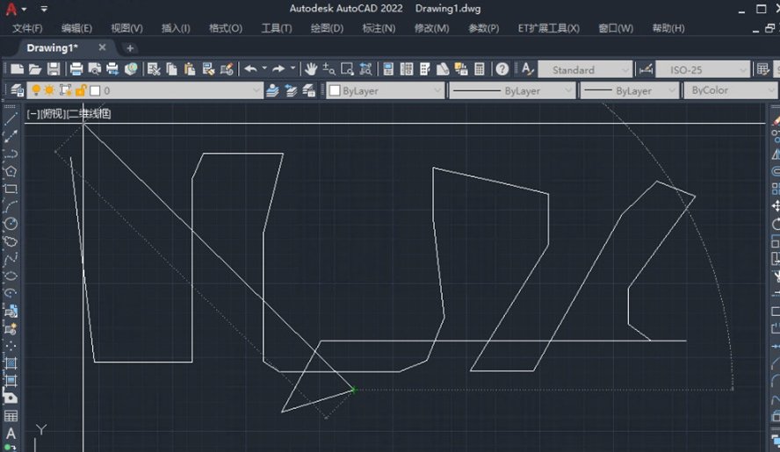Open Plot Preview
This screenshot has width=780, height=452.
point(95,68)
